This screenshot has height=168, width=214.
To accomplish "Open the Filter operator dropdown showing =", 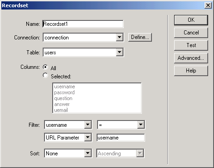I will pos(121,125).
